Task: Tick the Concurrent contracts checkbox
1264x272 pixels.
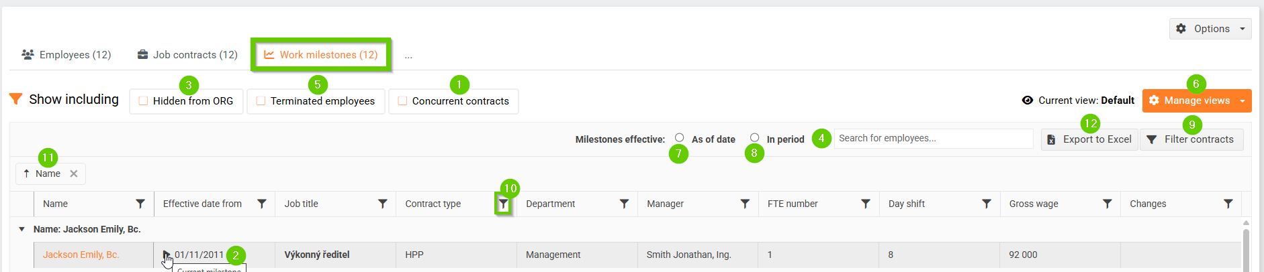Action: point(402,101)
